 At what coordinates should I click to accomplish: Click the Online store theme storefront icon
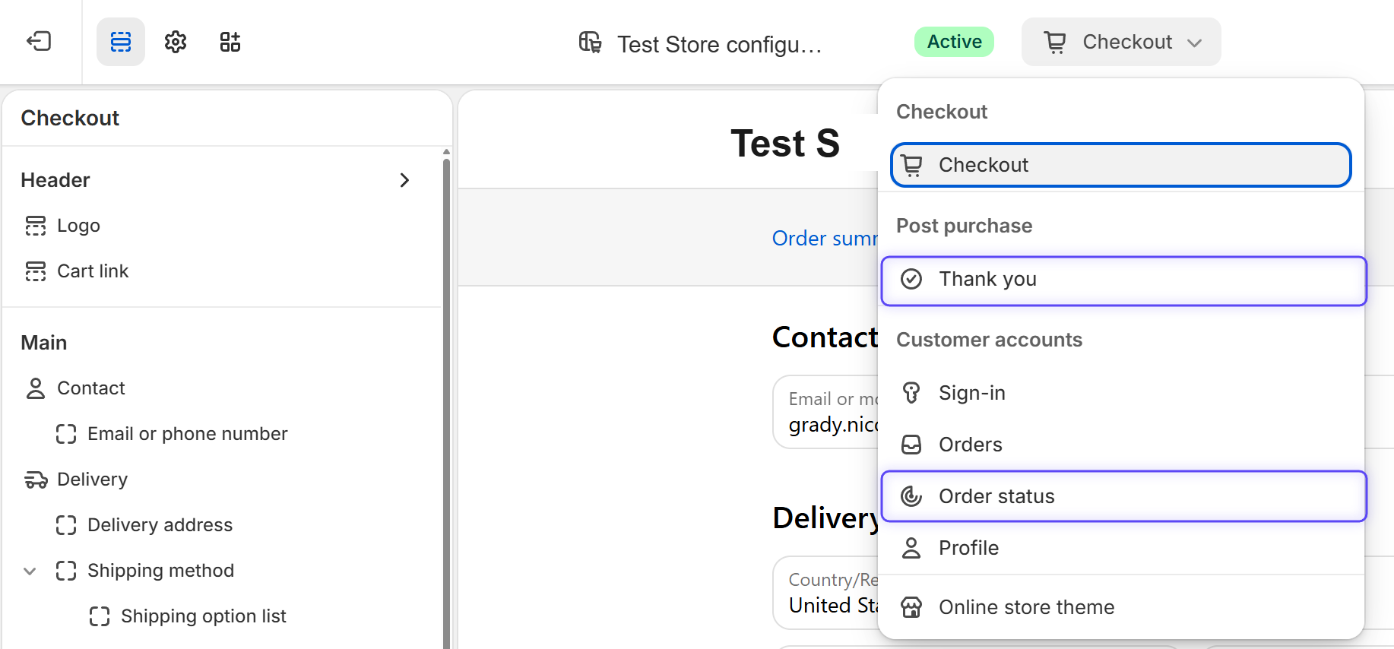pos(911,607)
